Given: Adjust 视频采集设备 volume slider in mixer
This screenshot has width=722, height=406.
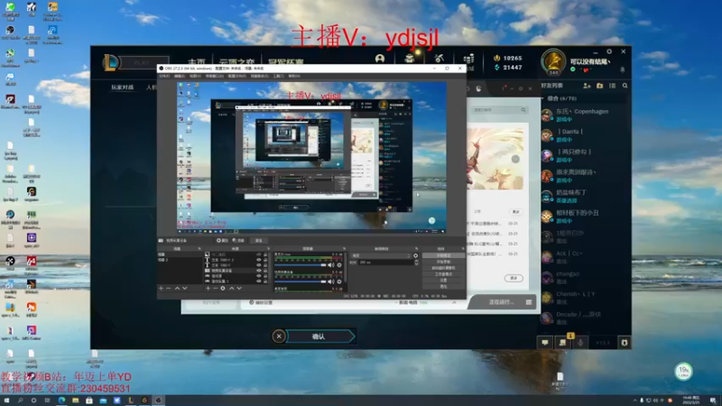Looking at the screenshot, I should click(x=301, y=281).
